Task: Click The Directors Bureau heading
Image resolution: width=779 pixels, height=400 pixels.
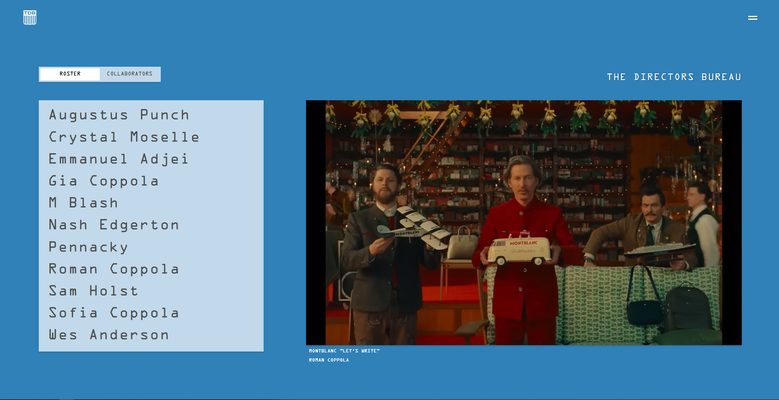Action: [x=674, y=77]
